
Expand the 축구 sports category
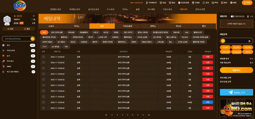pyautogui.click(x=19, y=45)
